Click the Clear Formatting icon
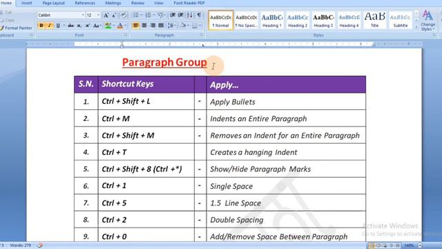The width and height of the screenshot is (442, 249). [x=124, y=15]
